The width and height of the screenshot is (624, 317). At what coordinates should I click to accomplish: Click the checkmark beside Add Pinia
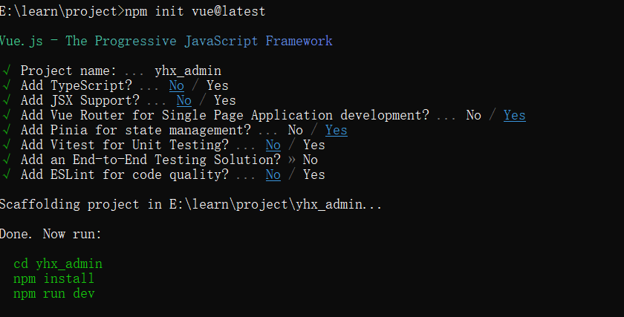(7, 130)
